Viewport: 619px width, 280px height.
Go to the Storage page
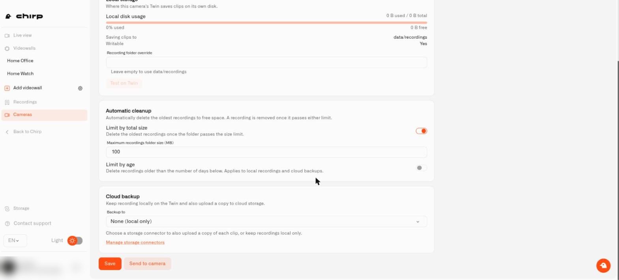click(x=21, y=209)
